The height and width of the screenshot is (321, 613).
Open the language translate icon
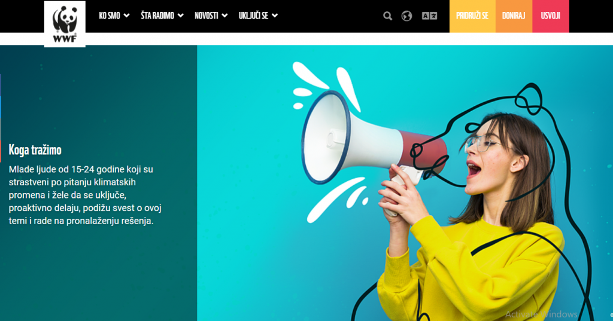click(x=429, y=16)
